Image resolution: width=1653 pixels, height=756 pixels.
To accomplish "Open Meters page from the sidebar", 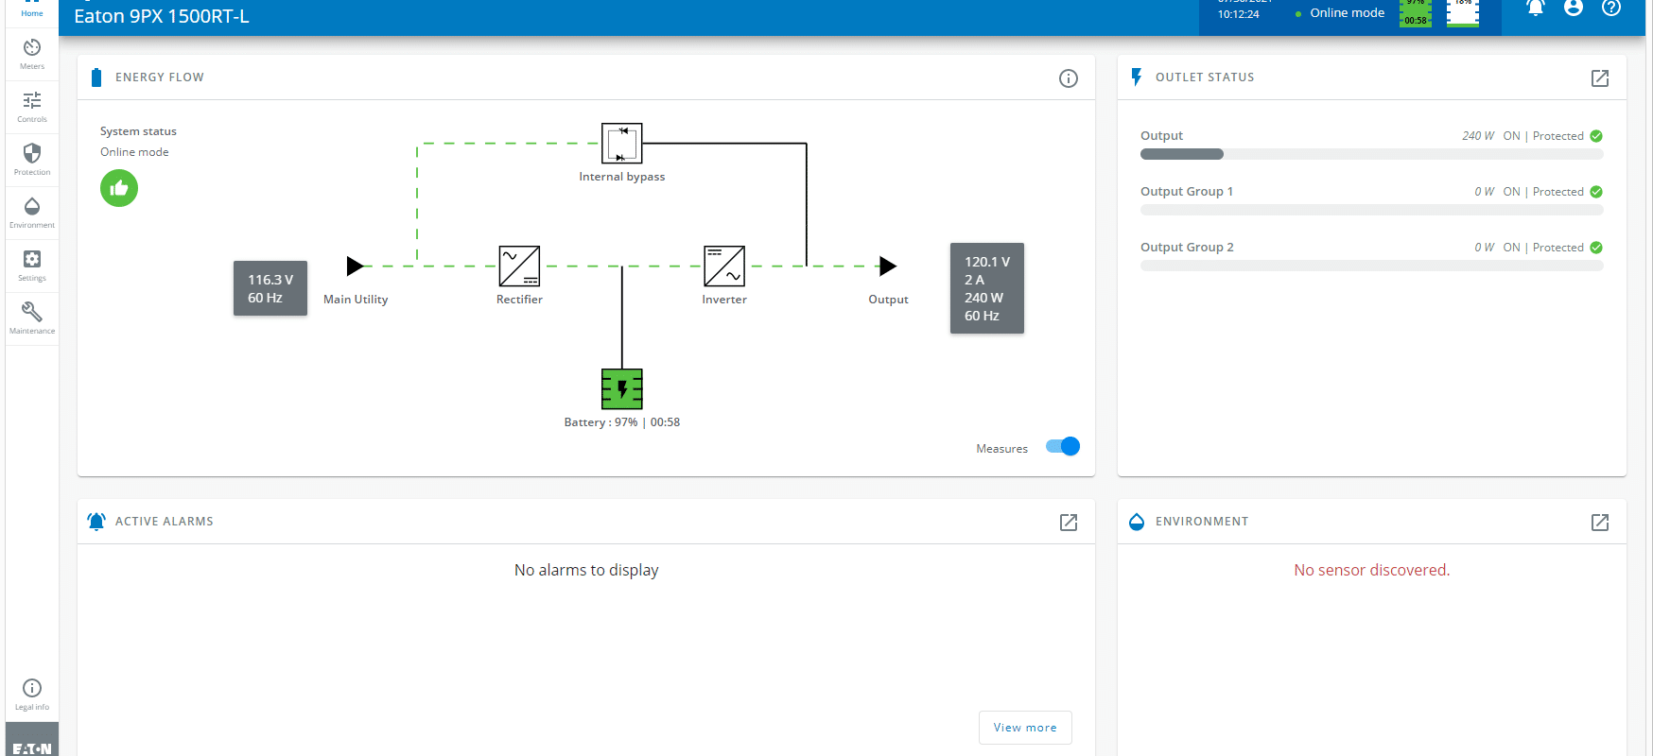I will coord(32,55).
